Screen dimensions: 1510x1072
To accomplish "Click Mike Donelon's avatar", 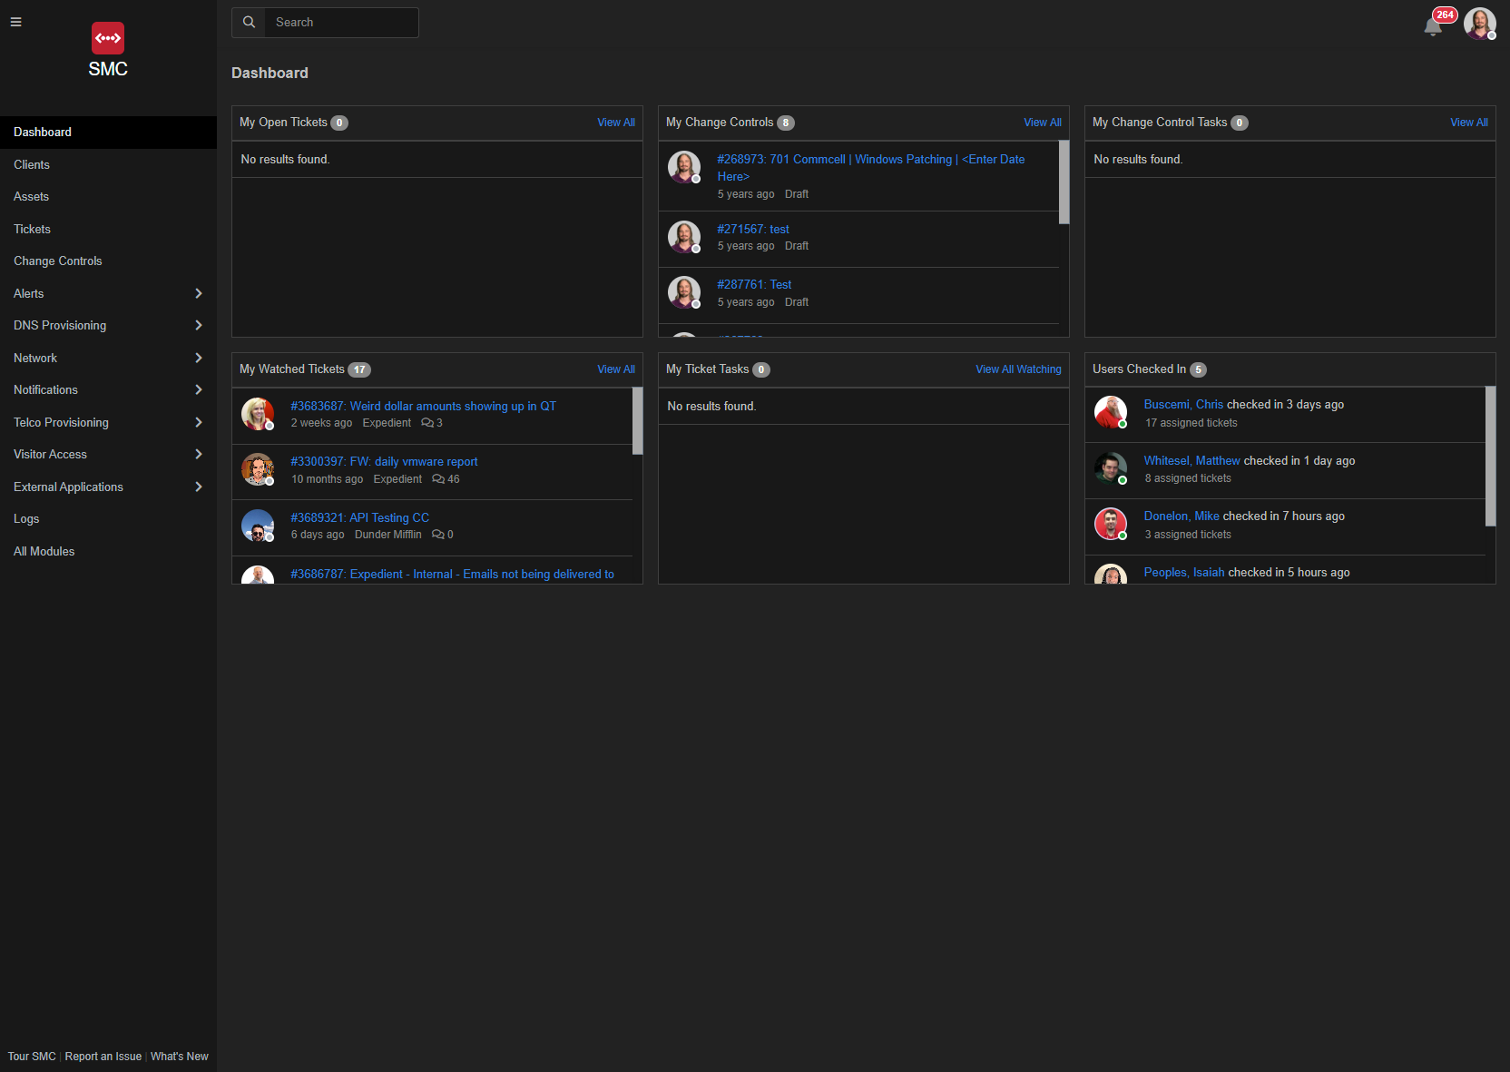I will pyautogui.click(x=1110, y=524).
